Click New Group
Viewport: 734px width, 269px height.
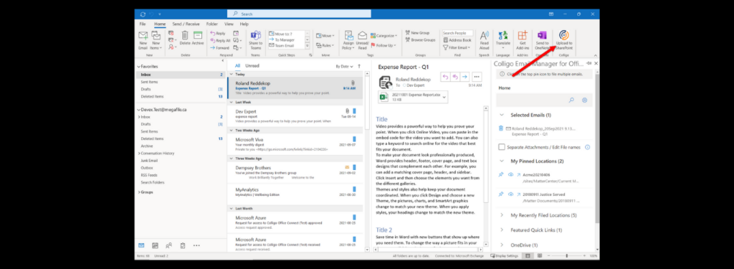[x=417, y=33]
